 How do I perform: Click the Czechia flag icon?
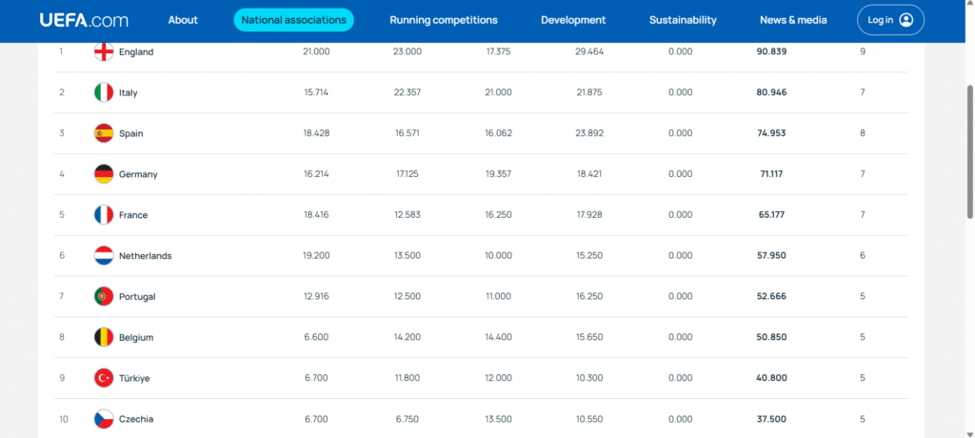104,419
